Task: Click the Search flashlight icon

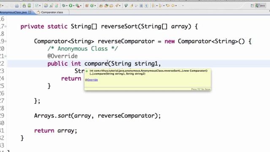Action: click(x=117, y=5)
